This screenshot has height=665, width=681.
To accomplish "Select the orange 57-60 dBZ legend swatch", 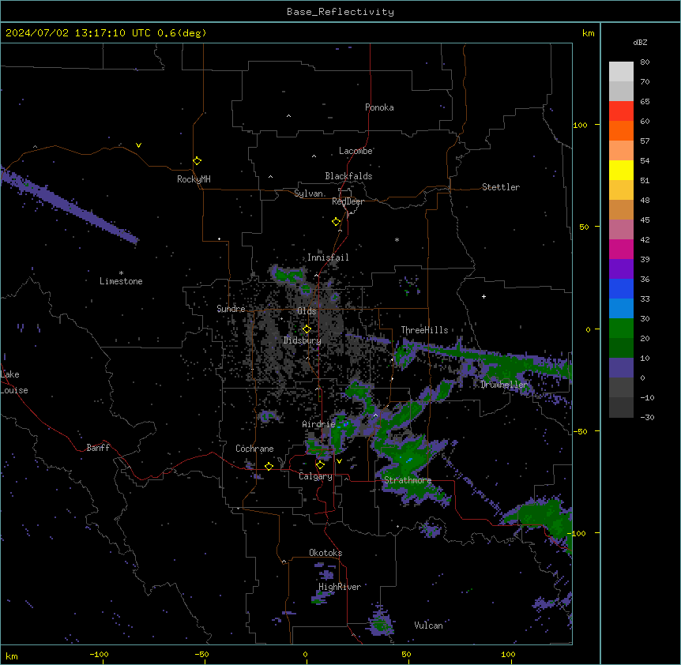I will pyautogui.click(x=621, y=131).
